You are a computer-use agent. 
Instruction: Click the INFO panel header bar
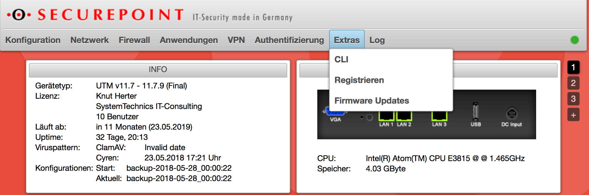point(158,69)
